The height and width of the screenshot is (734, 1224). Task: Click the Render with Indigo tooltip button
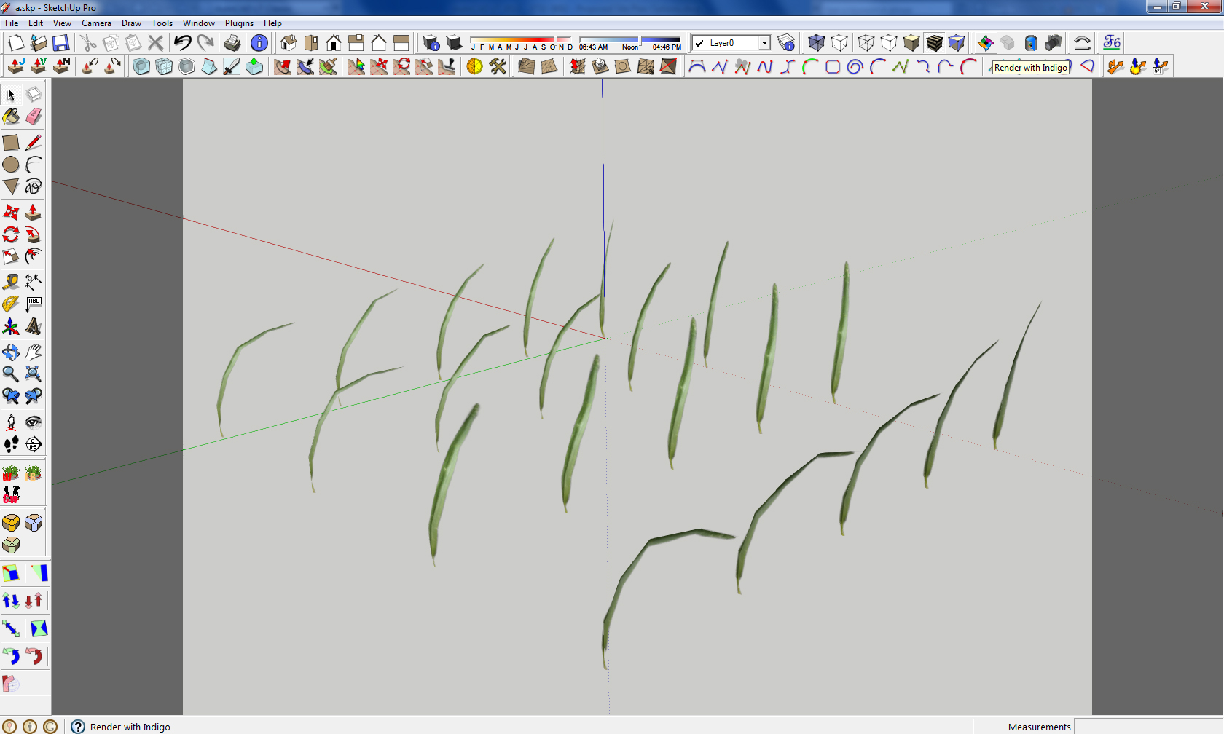[1030, 68]
